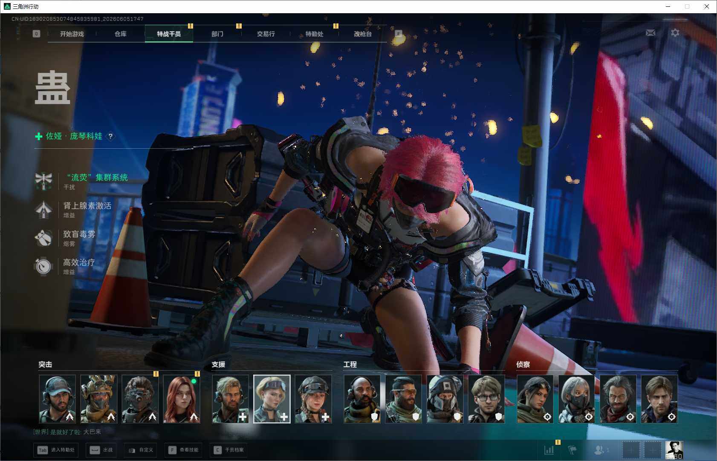Open the settings gear icon

tap(675, 33)
